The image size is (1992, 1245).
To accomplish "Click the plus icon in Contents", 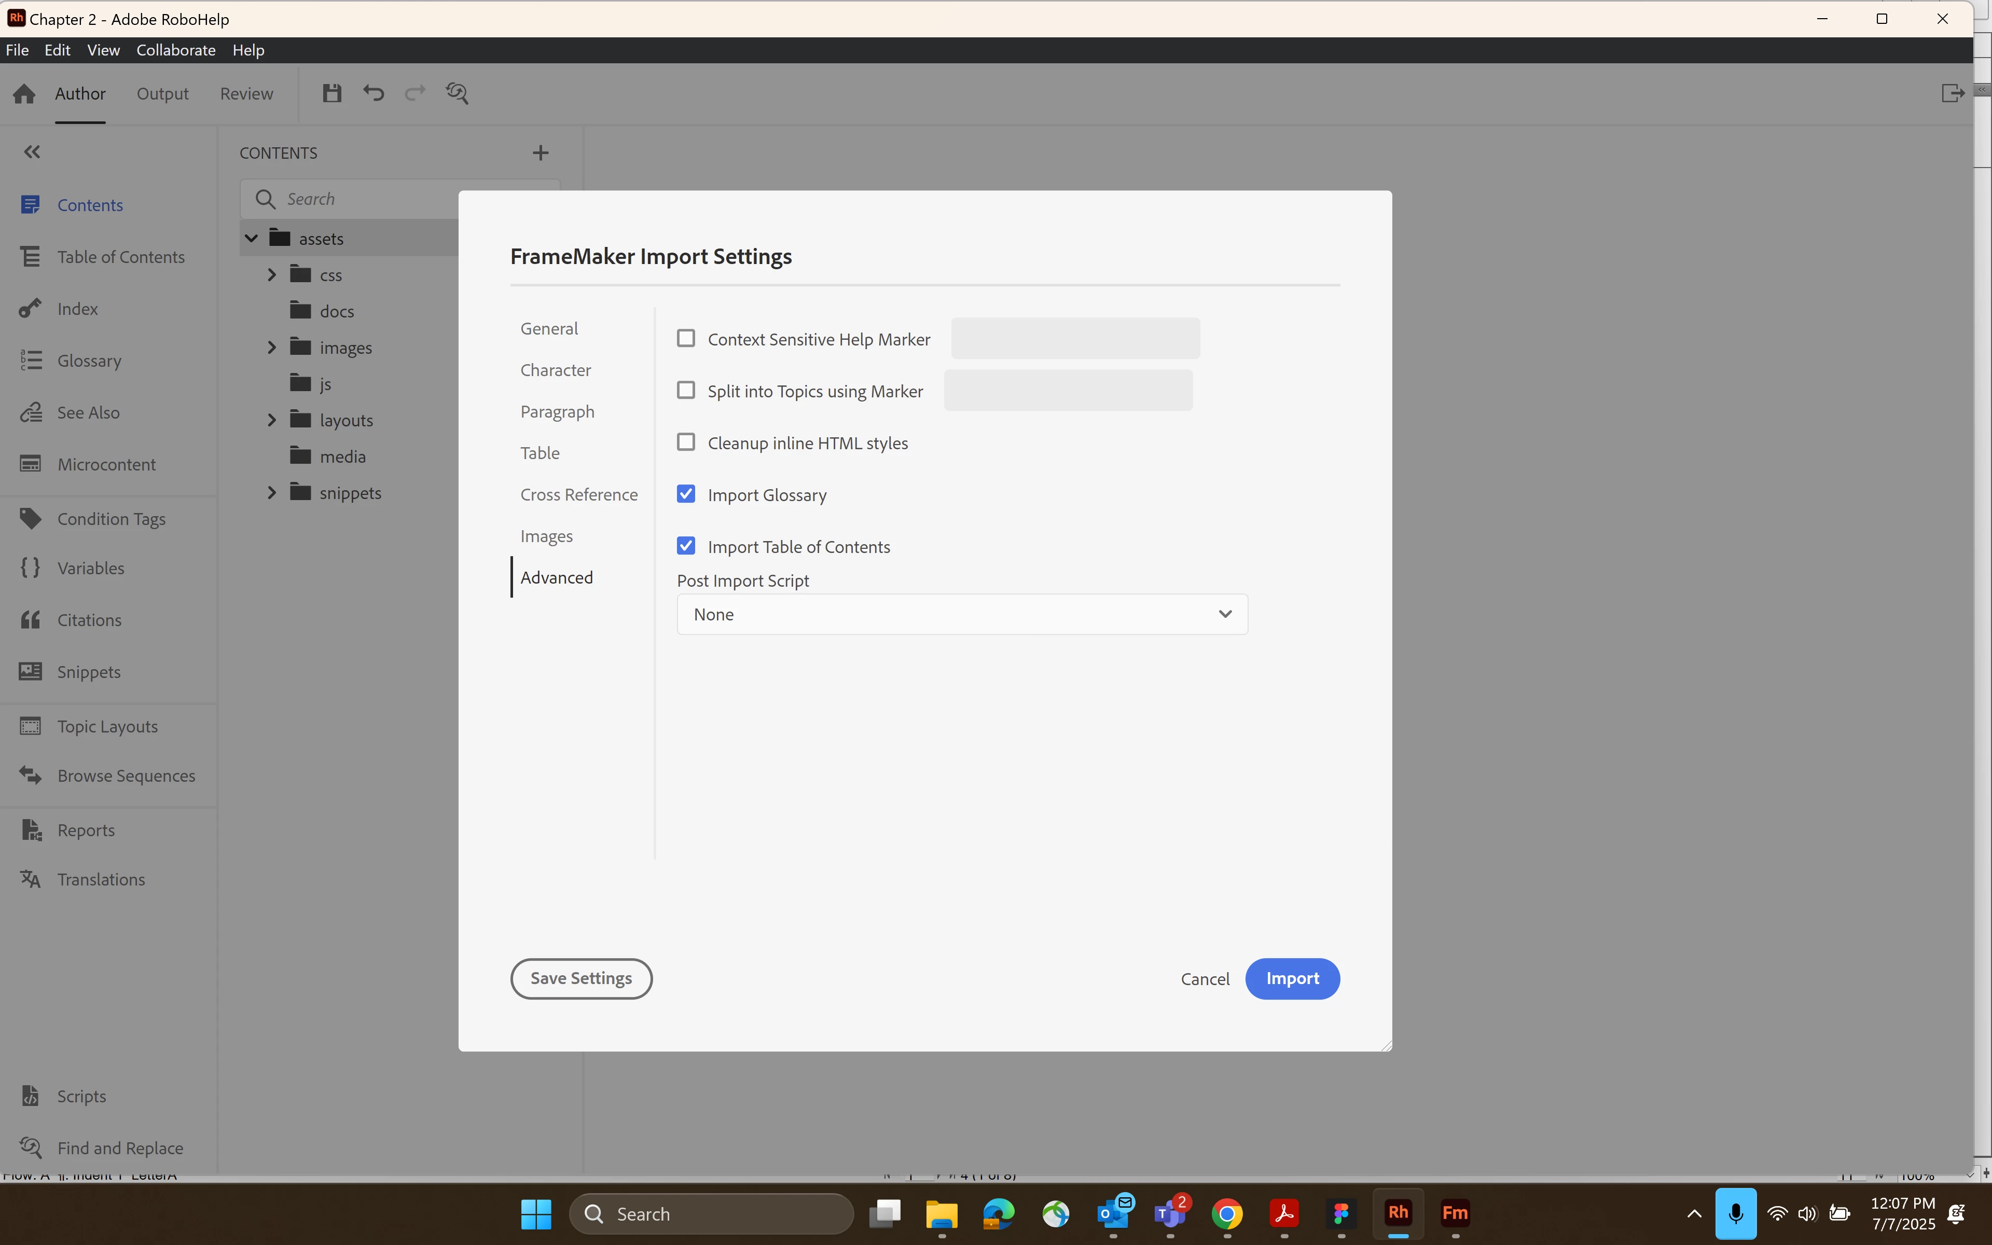I will tap(541, 153).
